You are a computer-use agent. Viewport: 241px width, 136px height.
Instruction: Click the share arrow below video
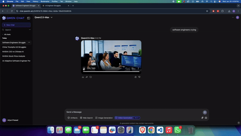tap(87, 77)
